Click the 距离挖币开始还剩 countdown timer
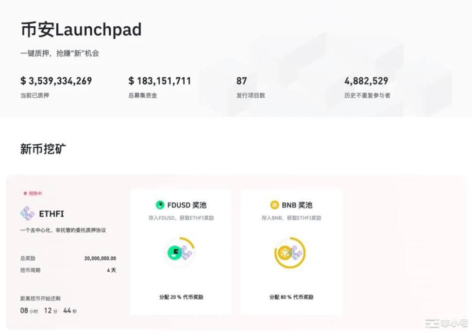The image size is (472, 332). click(49, 311)
